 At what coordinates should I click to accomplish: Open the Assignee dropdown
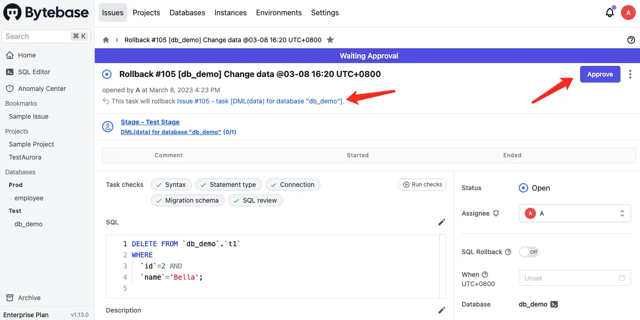[x=575, y=213]
